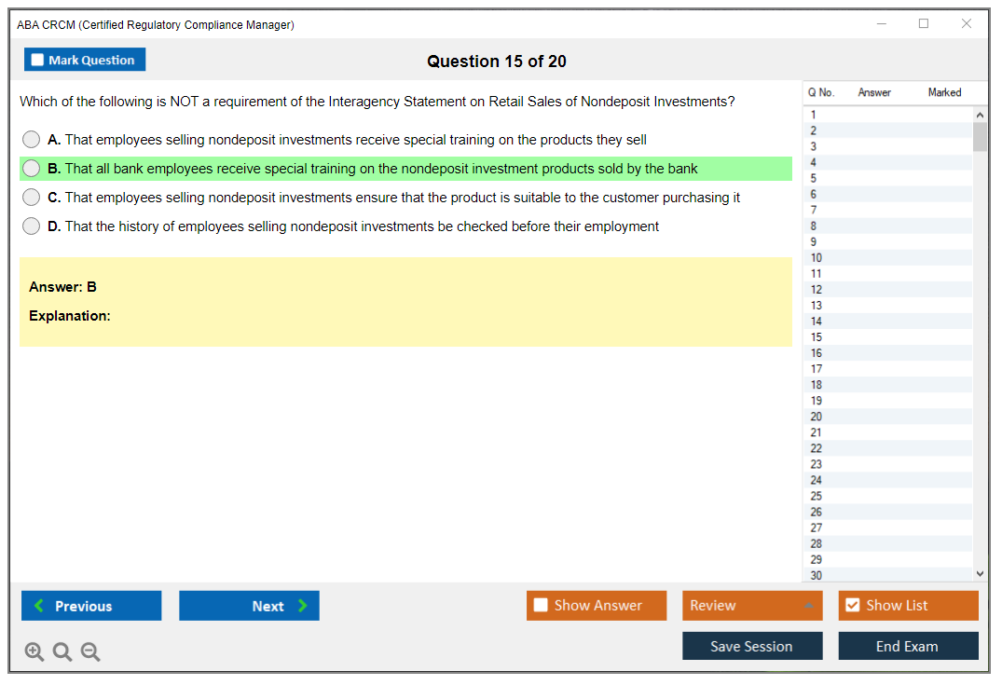This screenshot has width=1002, height=685.
Task: Click the reset zoom magnifier icon
Action: pyautogui.click(x=62, y=652)
